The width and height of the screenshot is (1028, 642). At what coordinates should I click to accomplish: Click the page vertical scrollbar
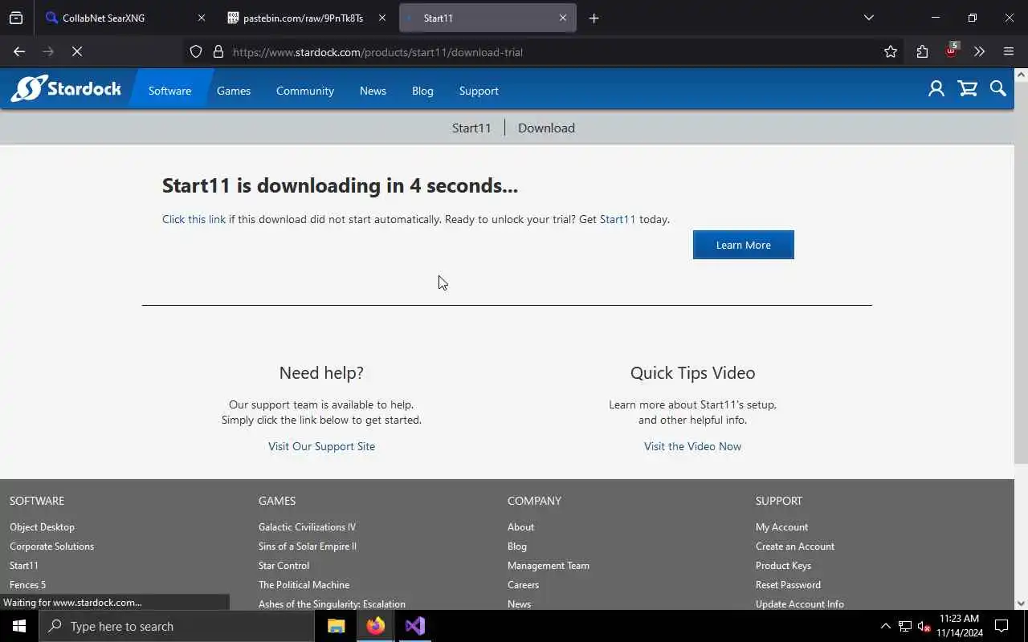click(1021, 273)
